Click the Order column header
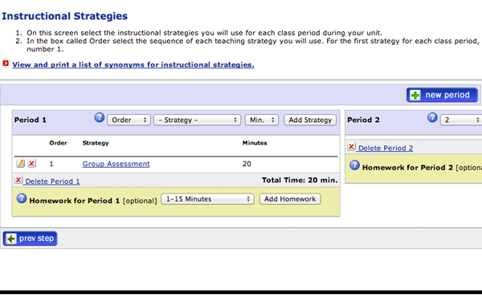 click(58, 143)
